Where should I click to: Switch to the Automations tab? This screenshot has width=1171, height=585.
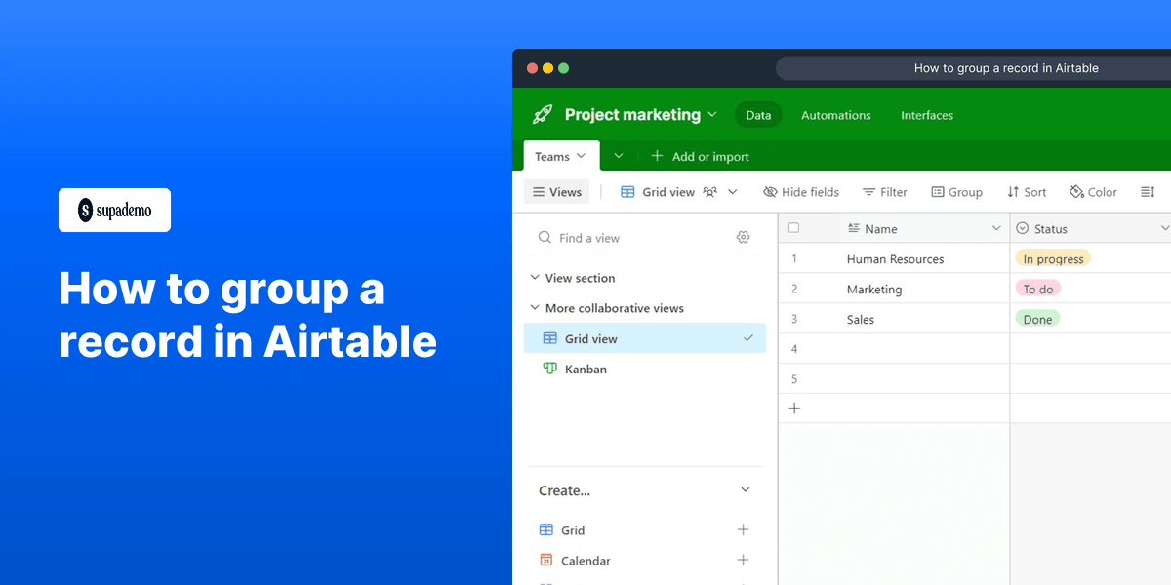pos(835,115)
